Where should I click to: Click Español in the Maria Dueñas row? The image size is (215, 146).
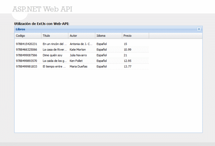[102, 66]
